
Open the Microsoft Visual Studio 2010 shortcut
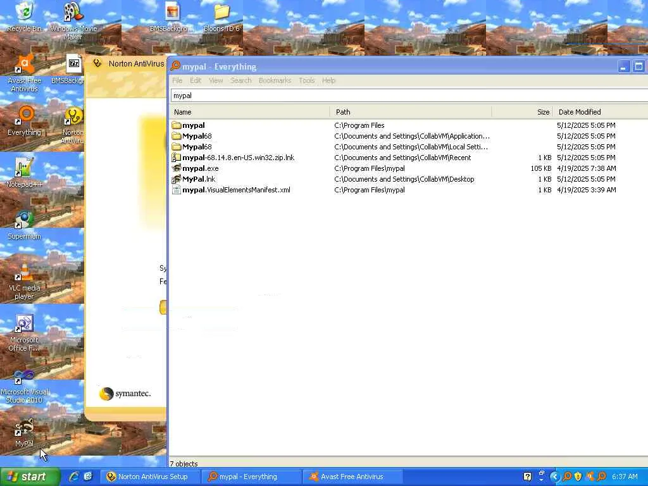point(25,387)
